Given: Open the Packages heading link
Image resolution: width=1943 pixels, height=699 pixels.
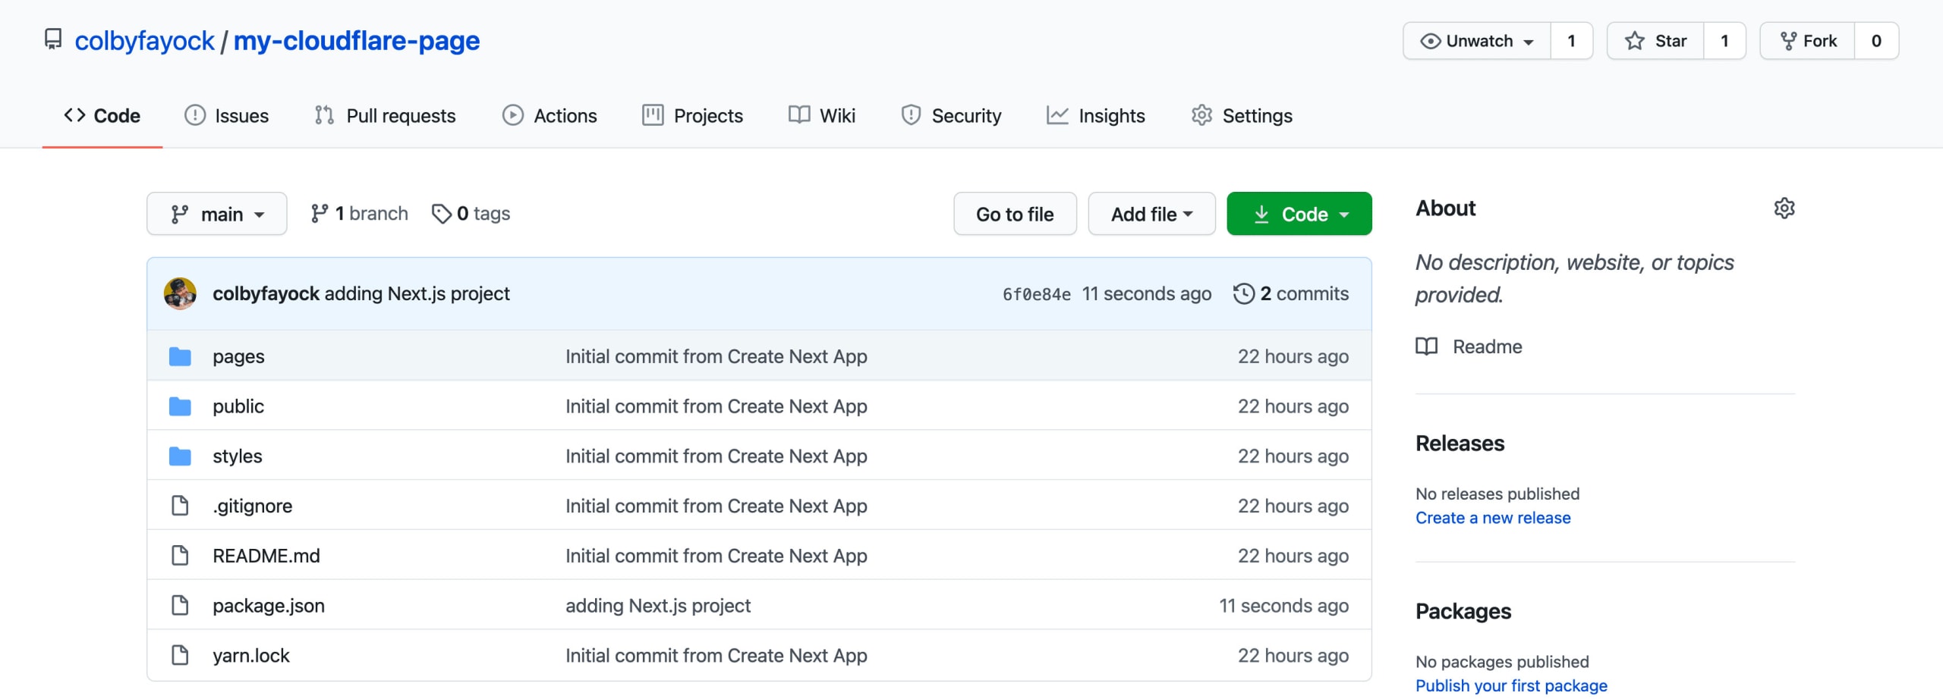Looking at the screenshot, I should pyautogui.click(x=1463, y=612).
